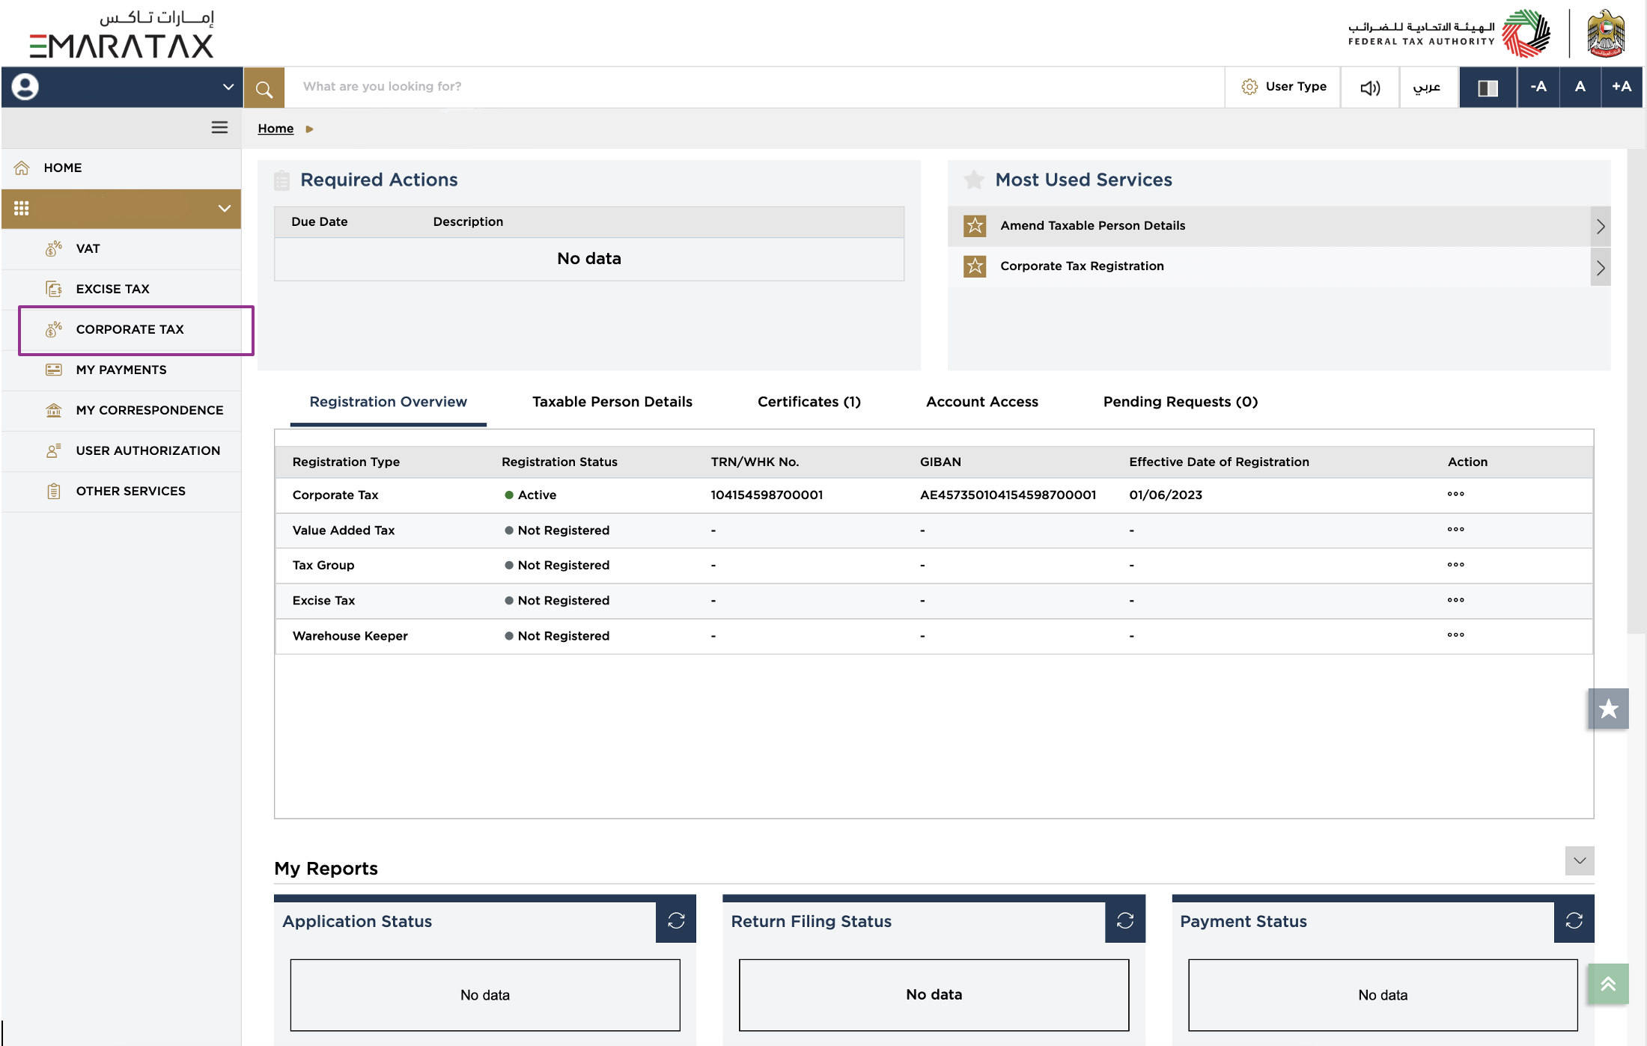Screen dimensions: 1647x1046
Task: Collapse the gold services menu chevron
Action: 224,208
